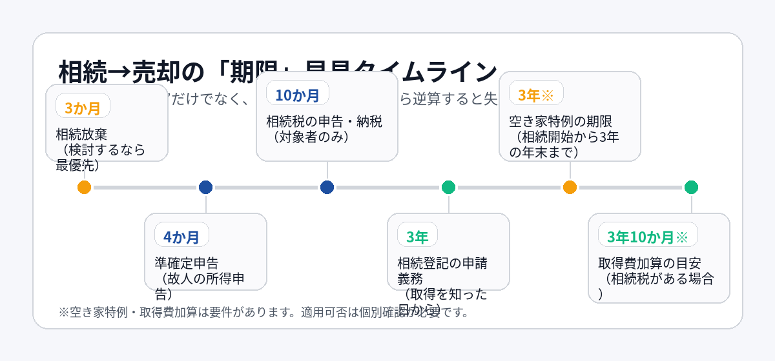Image resolution: width=775 pixels, height=361 pixels.
Task: Click the timeline title heading
Action: tap(278, 71)
